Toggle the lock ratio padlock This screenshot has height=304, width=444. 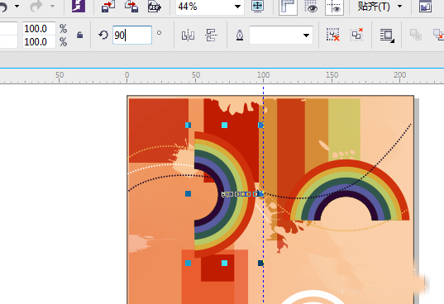point(80,35)
